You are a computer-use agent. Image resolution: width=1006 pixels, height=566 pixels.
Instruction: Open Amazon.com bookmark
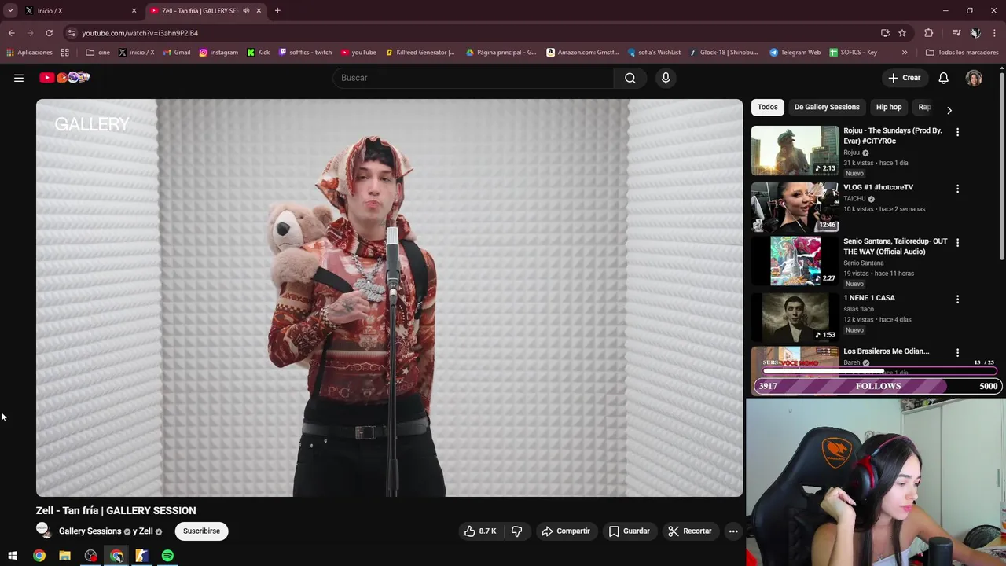(582, 53)
